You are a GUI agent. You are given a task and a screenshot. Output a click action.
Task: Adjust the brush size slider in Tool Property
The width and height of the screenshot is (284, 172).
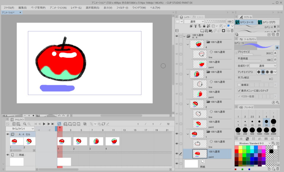pos(252,54)
